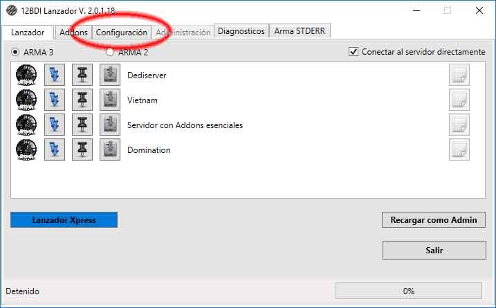This screenshot has width=496, height=308.
Task: Click the Lanzador Xpress button
Action: (64, 219)
